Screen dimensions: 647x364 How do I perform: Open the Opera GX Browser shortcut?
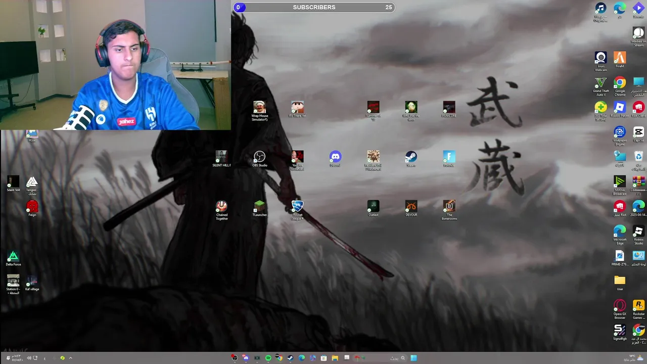(620, 309)
